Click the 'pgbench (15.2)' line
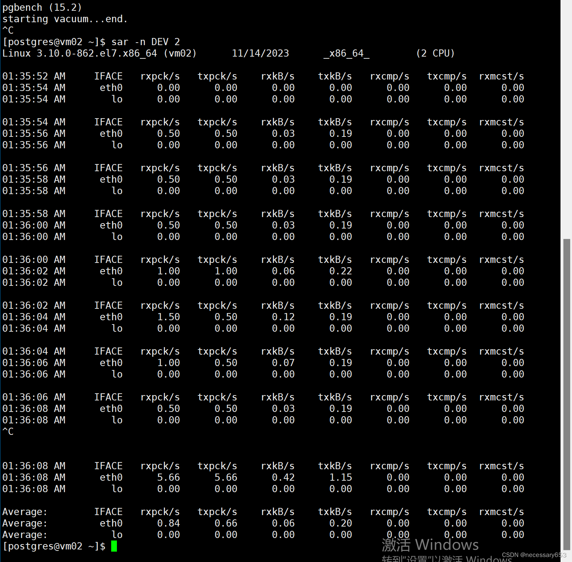The image size is (572, 562). (x=42, y=8)
